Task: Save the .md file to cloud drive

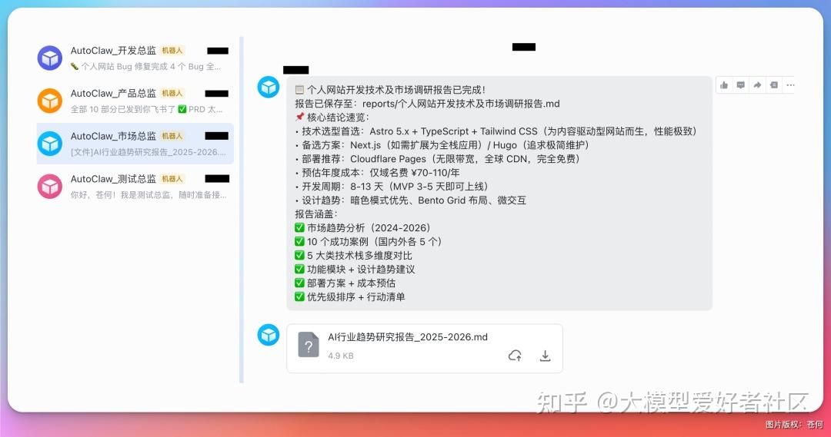Action: [x=515, y=356]
